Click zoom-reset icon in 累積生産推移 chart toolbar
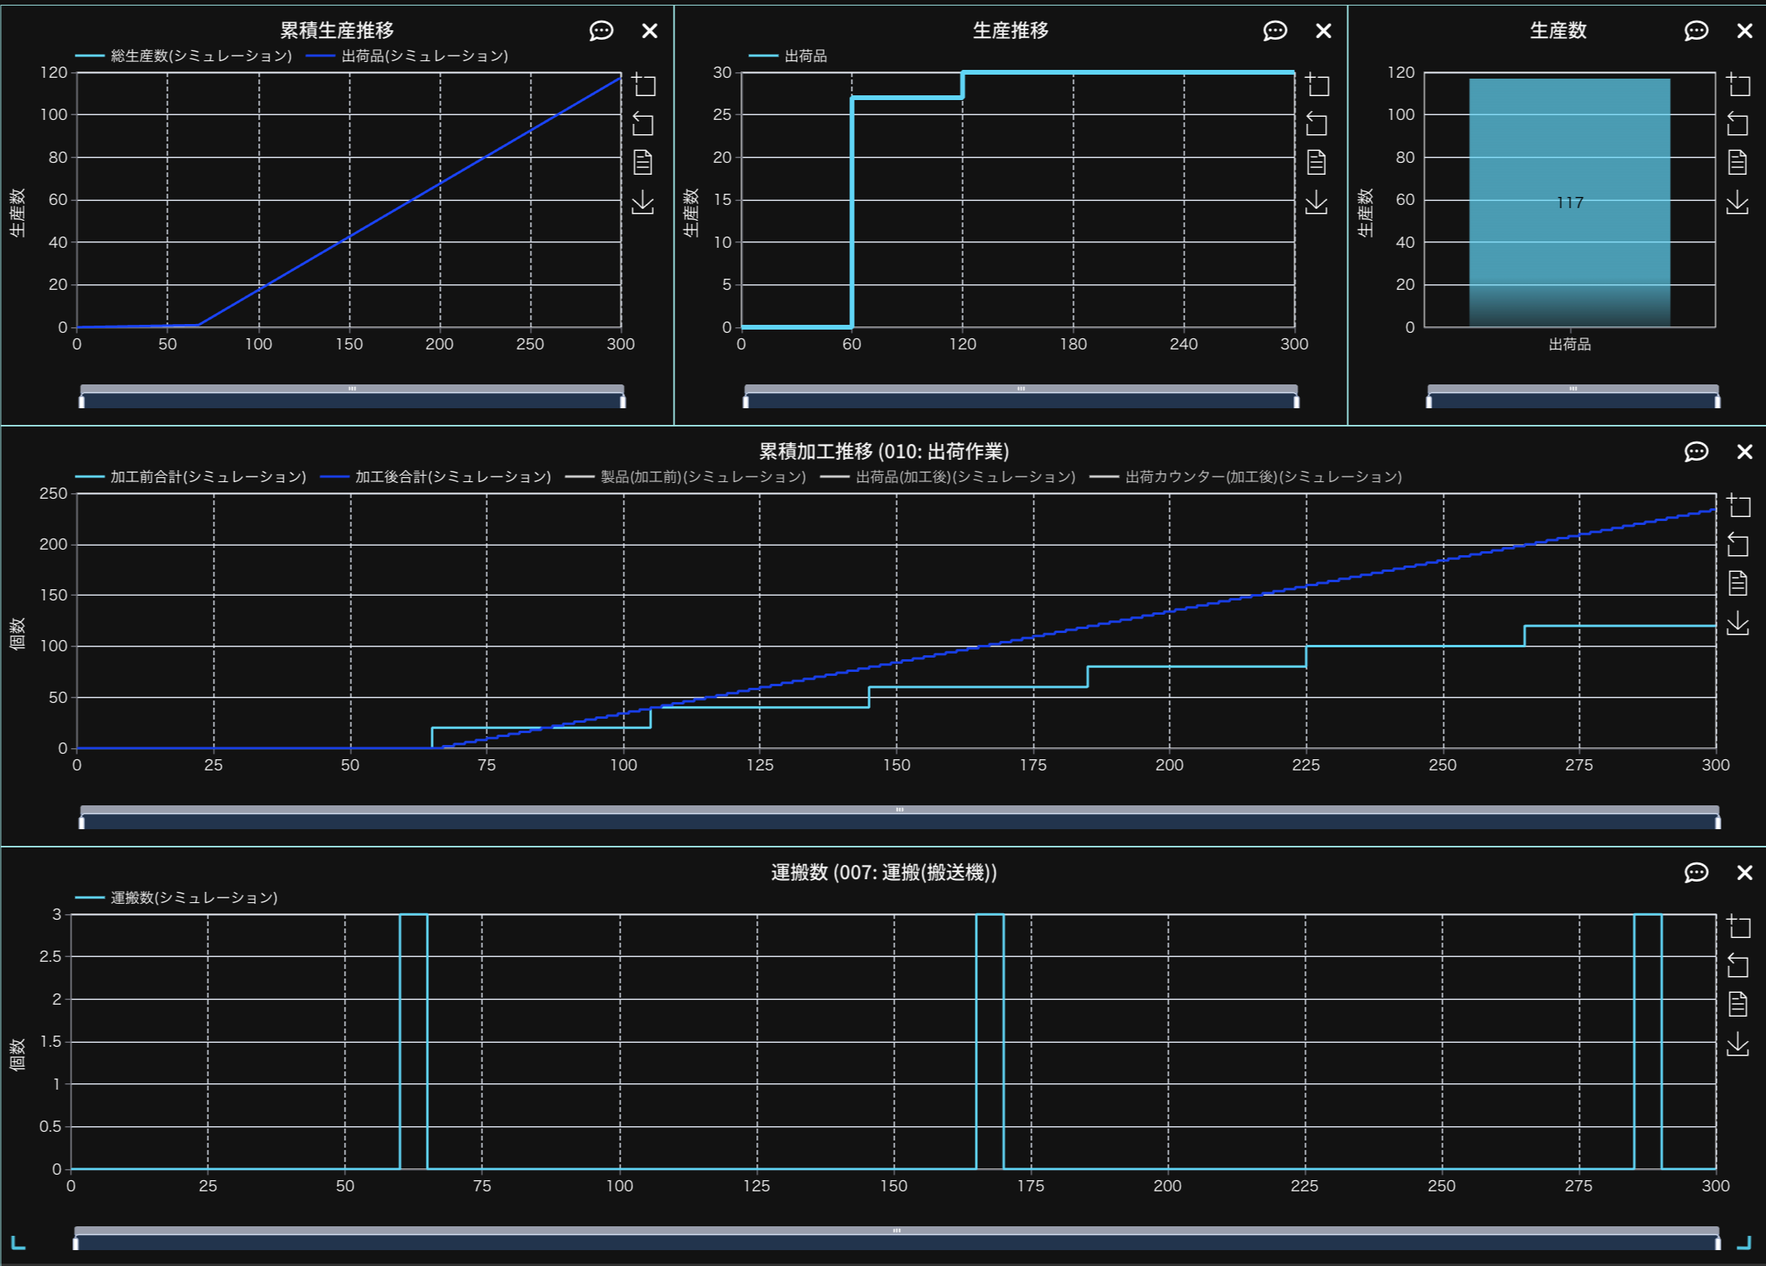This screenshot has height=1266, width=1766. 643,124
